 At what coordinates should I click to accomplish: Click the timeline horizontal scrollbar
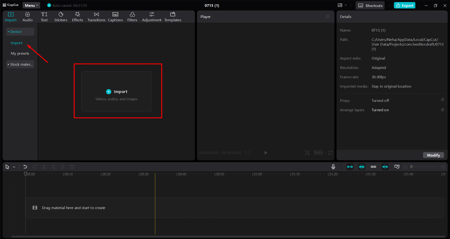229,237
